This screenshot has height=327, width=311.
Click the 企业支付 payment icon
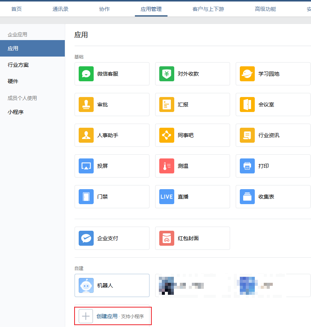[86, 238]
